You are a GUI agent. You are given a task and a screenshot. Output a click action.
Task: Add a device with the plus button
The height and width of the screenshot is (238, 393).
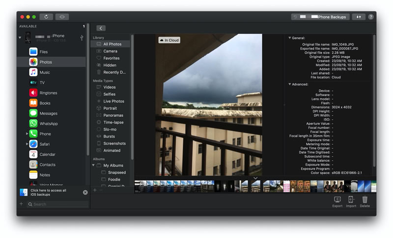pyautogui.click(x=21, y=204)
